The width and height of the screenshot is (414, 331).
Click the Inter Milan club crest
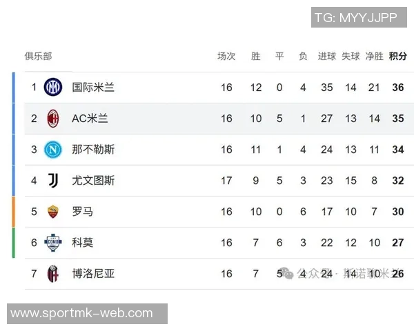[x=53, y=88]
